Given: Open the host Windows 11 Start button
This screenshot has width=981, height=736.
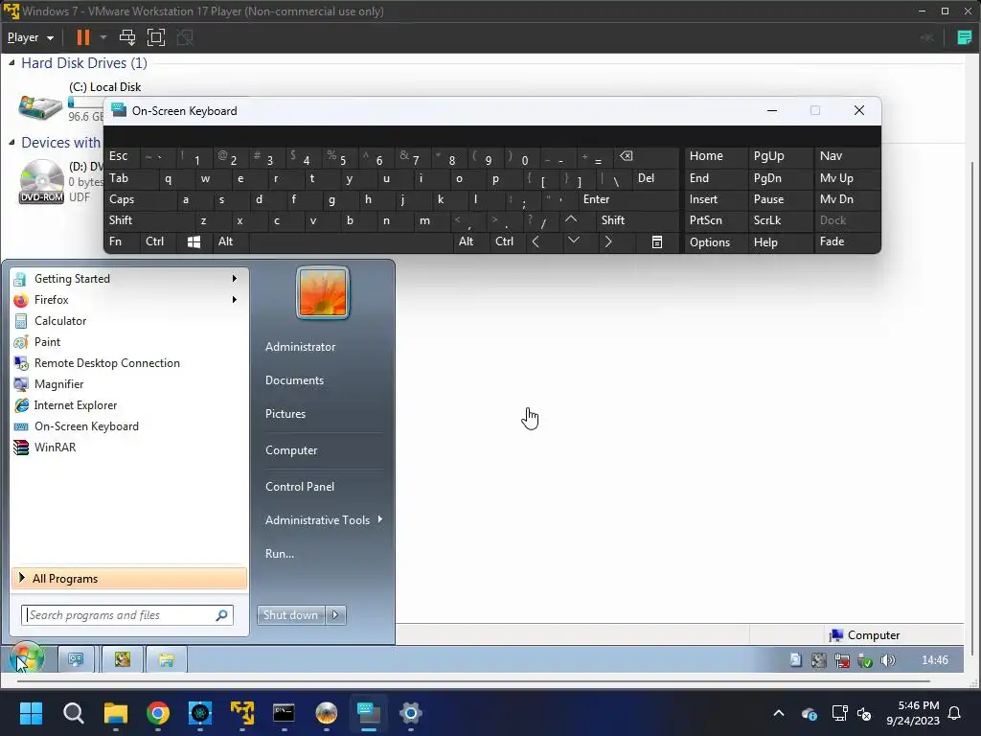Looking at the screenshot, I should (x=31, y=713).
